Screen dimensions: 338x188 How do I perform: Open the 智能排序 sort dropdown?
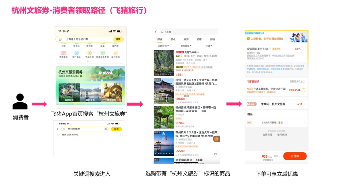186,46
